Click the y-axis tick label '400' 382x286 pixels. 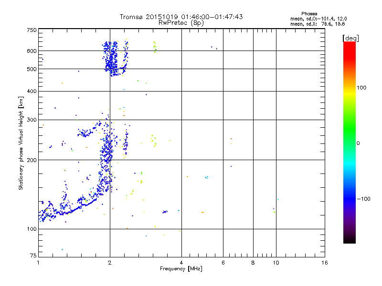(x=32, y=91)
